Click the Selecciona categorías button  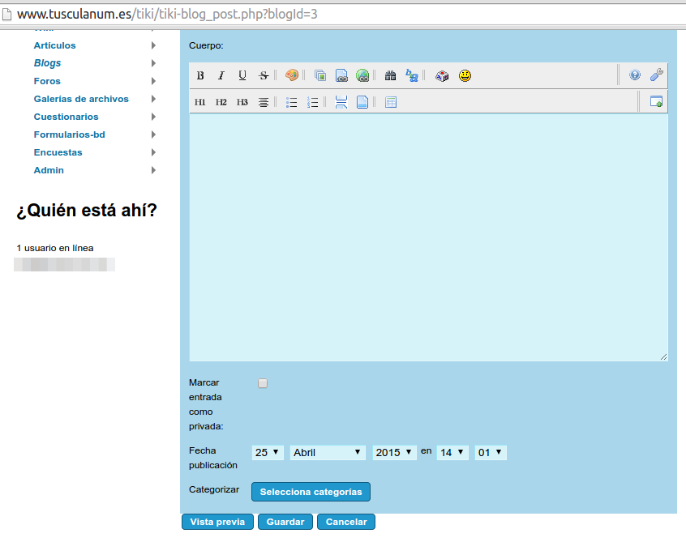tap(311, 492)
